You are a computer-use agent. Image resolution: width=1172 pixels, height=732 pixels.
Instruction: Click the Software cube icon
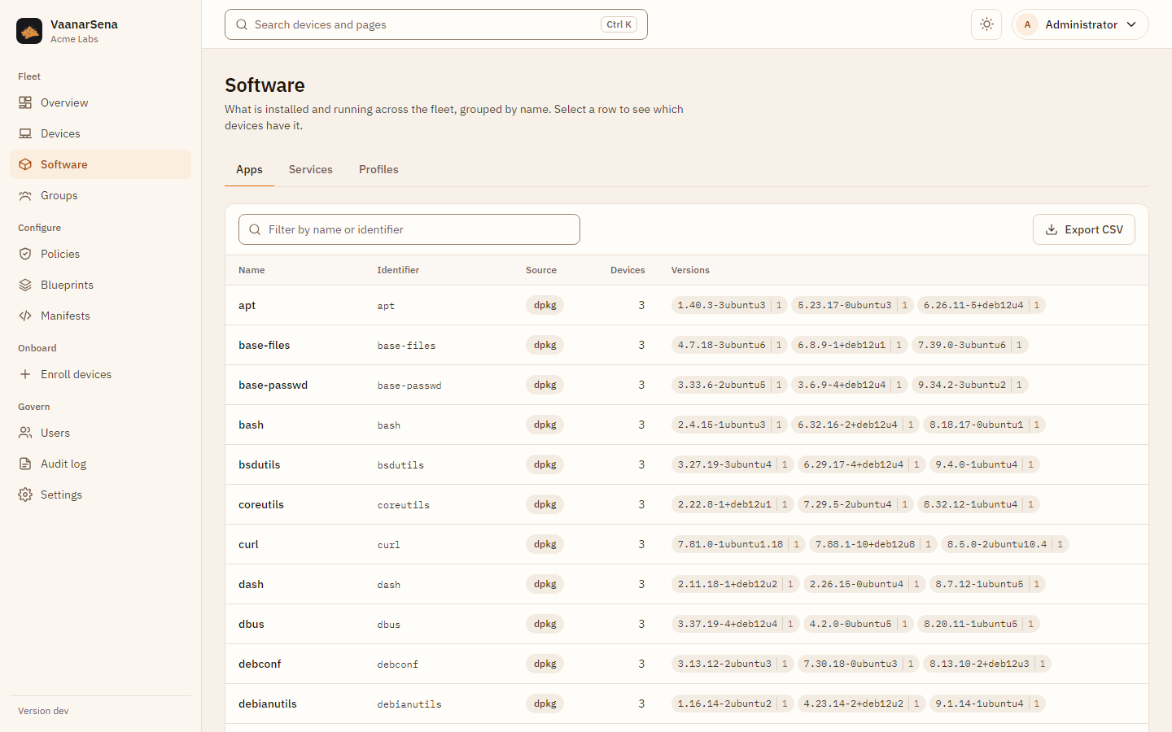click(25, 164)
